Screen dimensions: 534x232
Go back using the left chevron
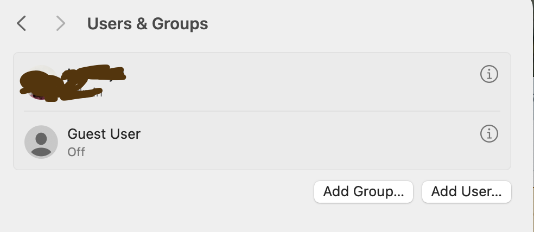[22, 24]
